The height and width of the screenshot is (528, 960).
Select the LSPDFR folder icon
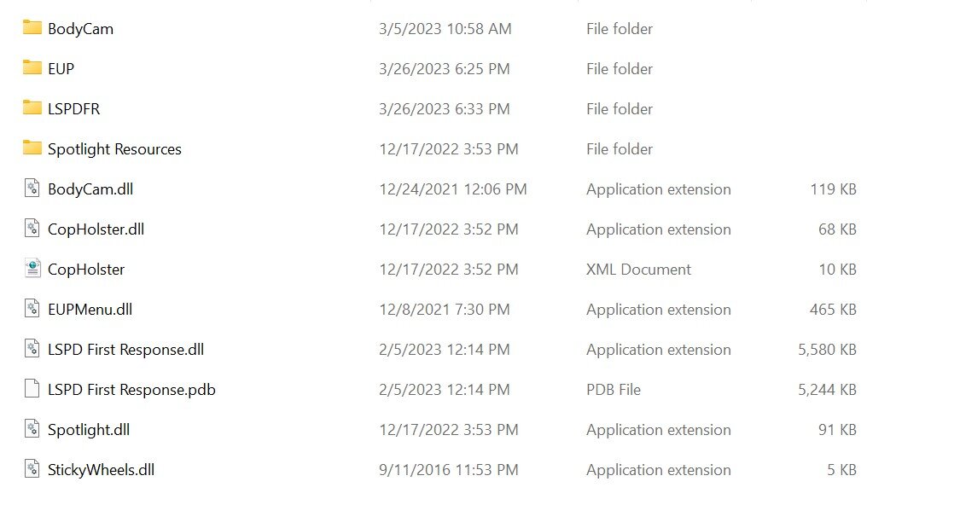pyautogui.click(x=32, y=107)
